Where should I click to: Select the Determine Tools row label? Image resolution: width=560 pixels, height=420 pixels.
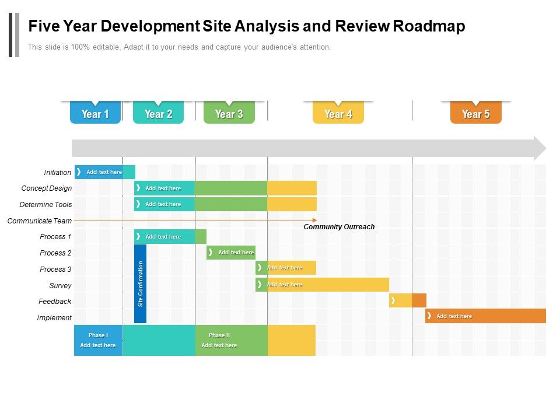coord(45,205)
